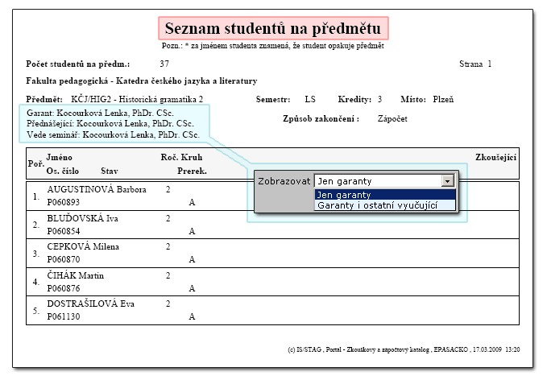Viewport: 547px width, 380px height.
Task: Click personal number P060870
Action: (64, 259)
